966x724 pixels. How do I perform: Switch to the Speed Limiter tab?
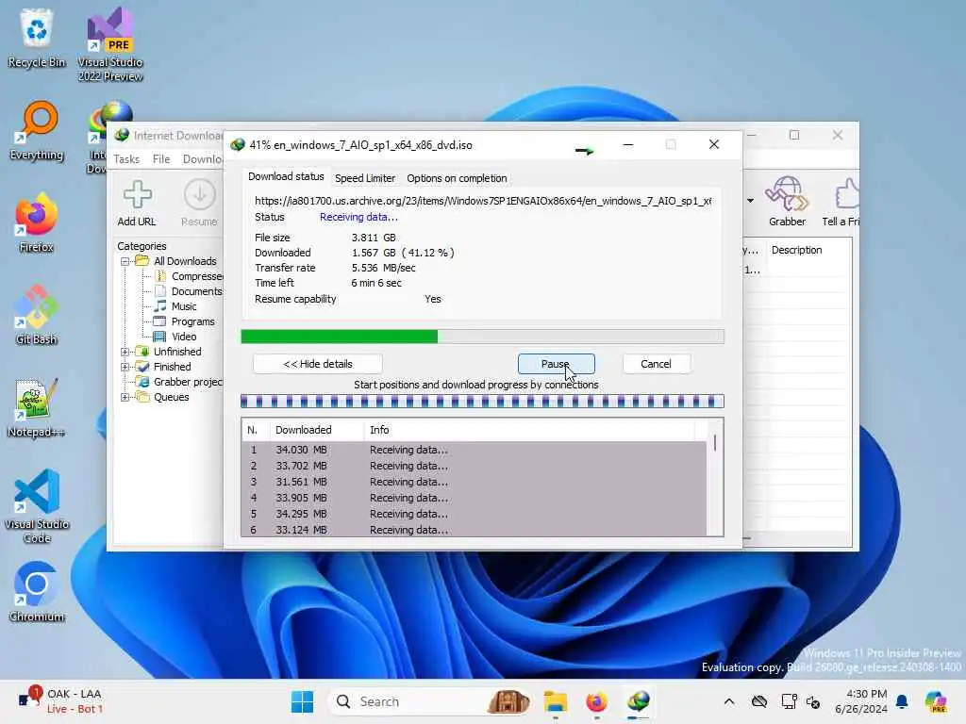365,178
